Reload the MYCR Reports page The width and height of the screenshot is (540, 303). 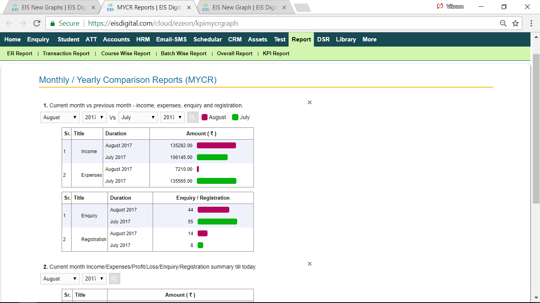(x=37, y=23)
